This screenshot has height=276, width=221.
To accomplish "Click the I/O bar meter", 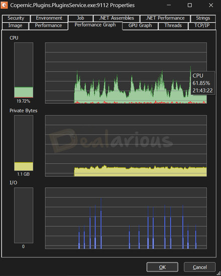I will pos(24,215).
